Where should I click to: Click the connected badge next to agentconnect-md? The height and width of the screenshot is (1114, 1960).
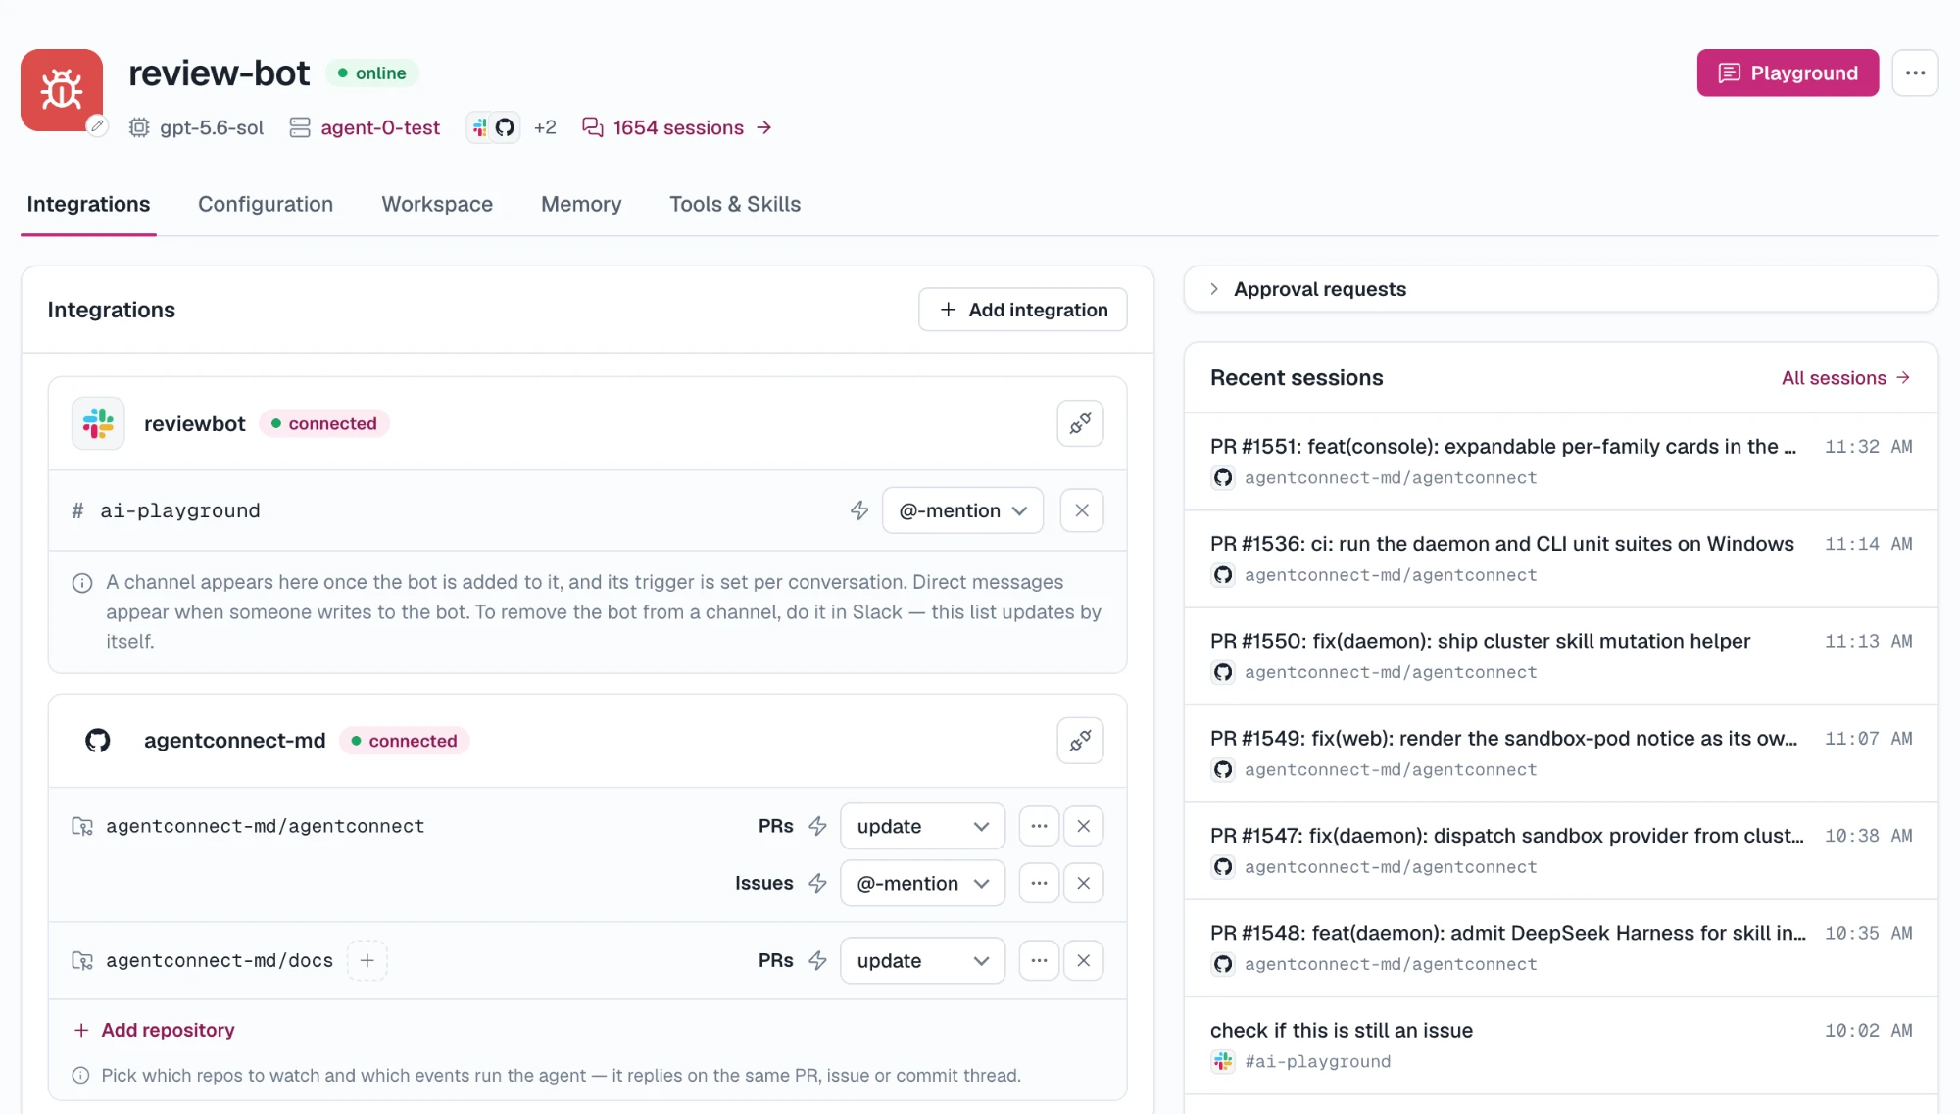click(405, 741)
